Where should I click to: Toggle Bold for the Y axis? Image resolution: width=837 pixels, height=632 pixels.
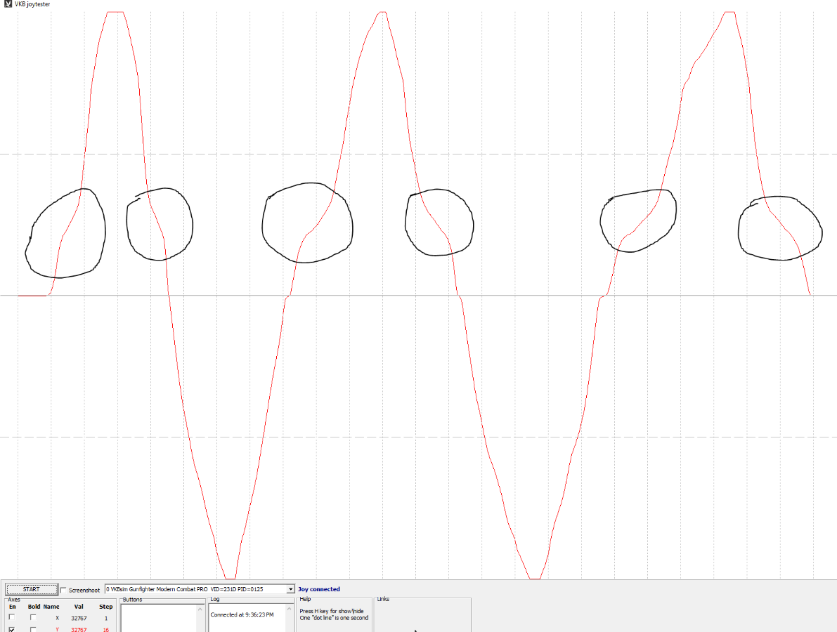pyautogui.click(x=33, y=629)
